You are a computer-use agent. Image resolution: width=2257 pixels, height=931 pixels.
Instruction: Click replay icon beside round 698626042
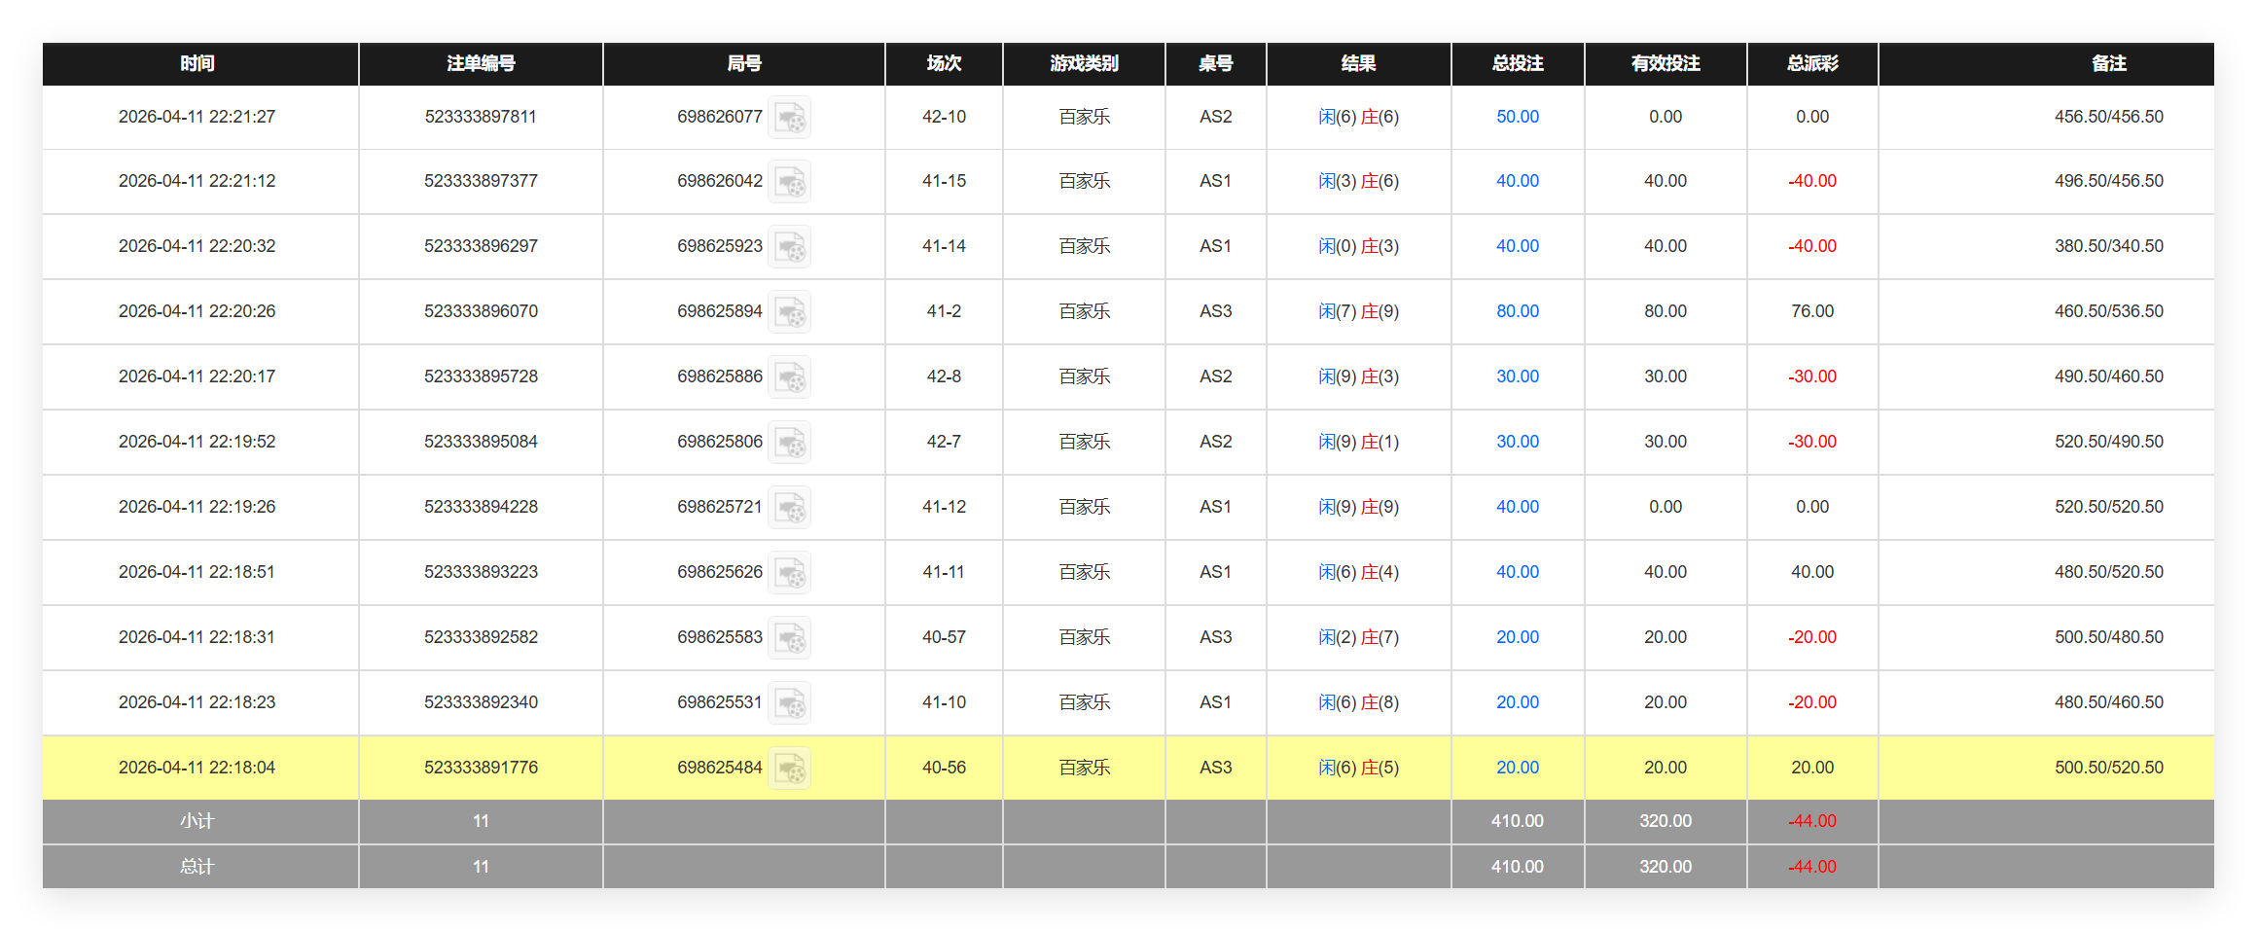tap(789, 182)
